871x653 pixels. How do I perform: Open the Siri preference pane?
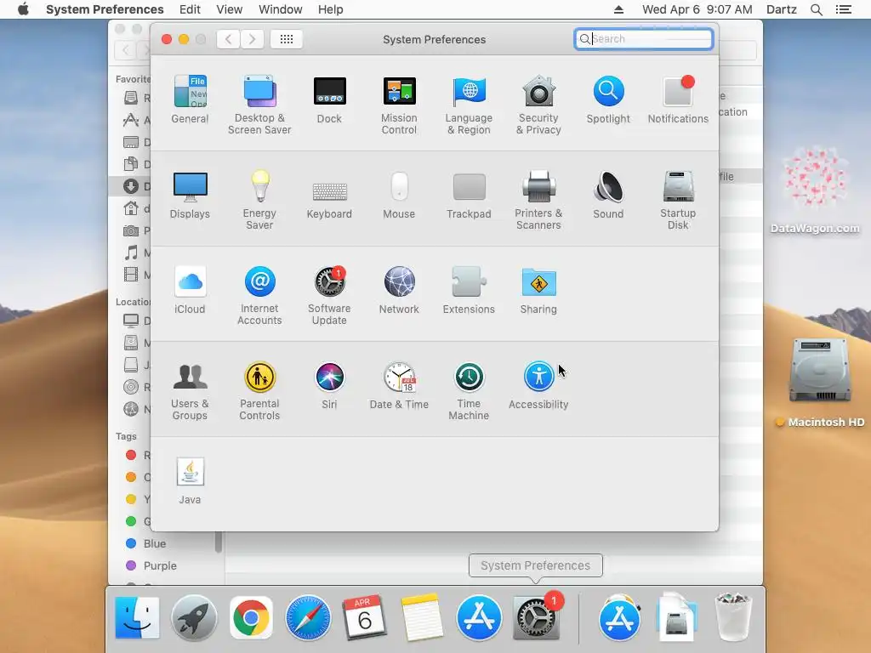(329, 386)
